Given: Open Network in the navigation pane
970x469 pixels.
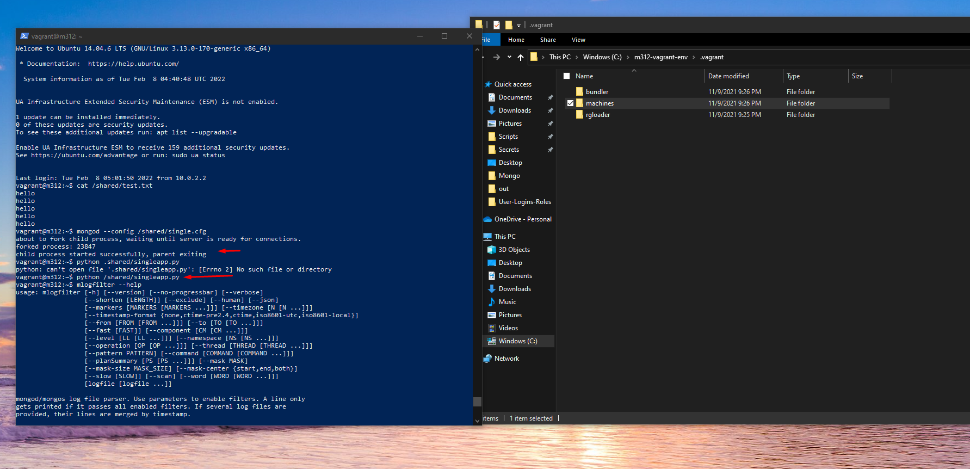Looking at the screenshot, I should tap(506, 359).
